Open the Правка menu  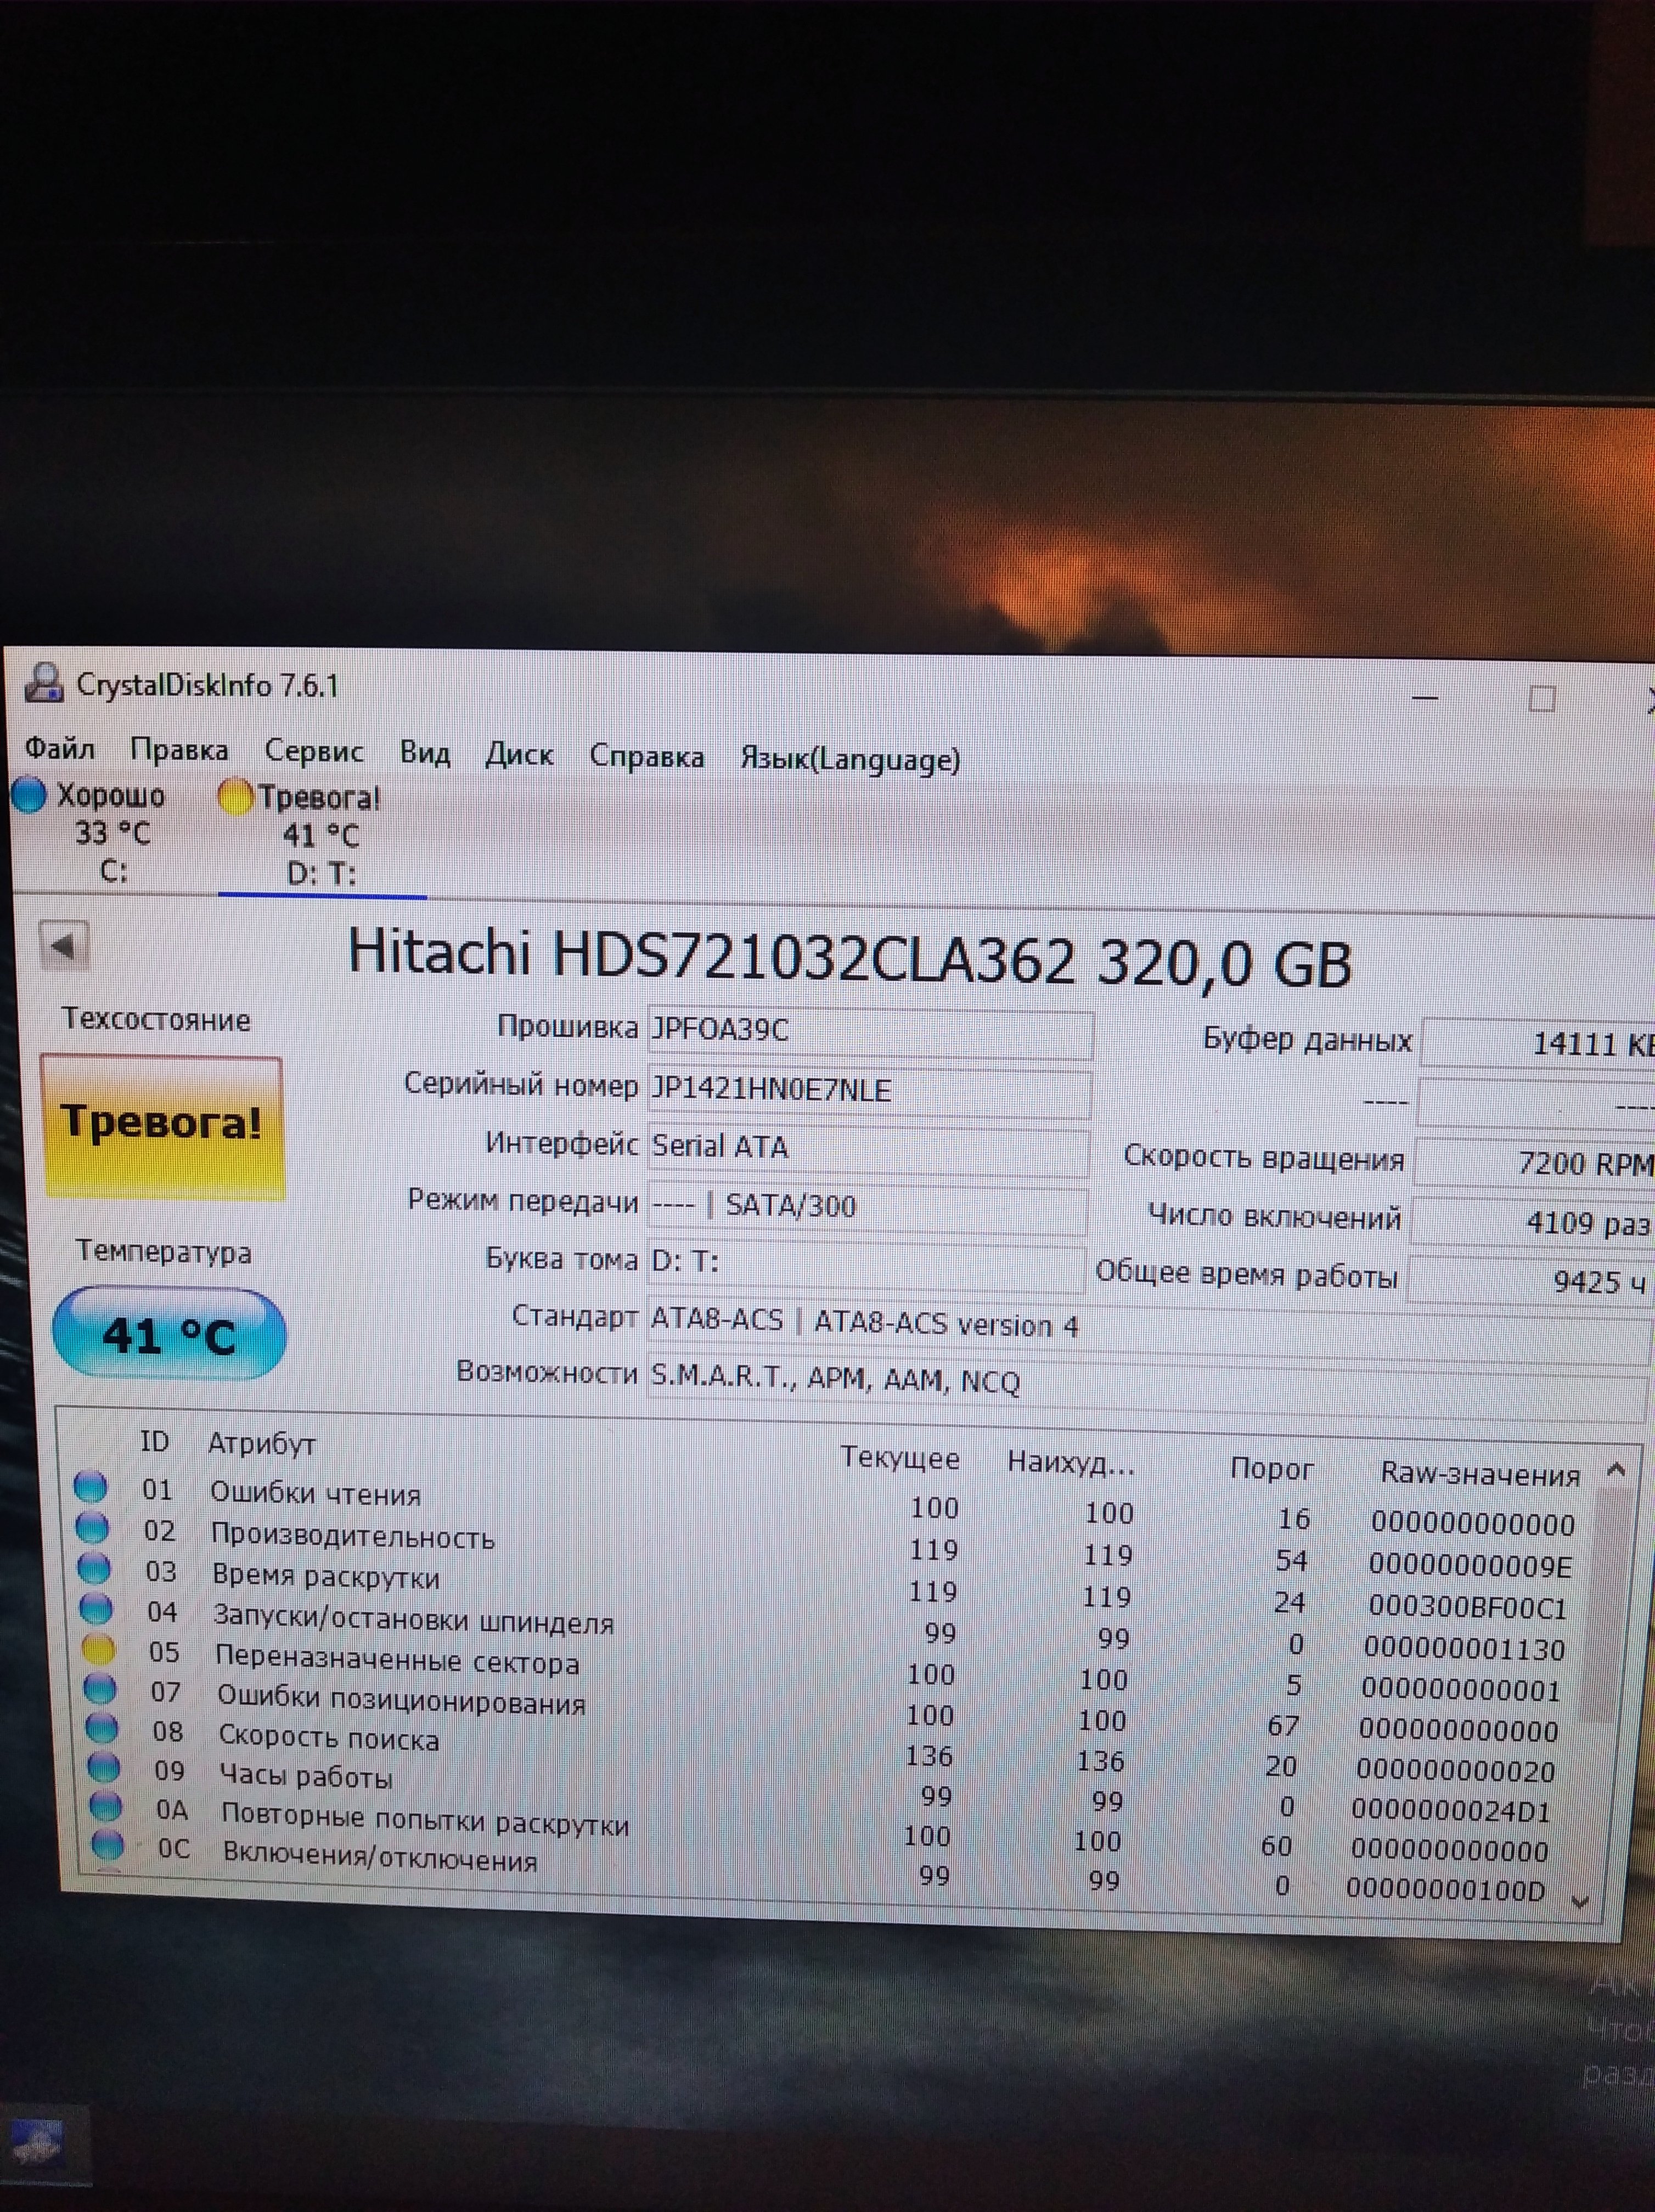point(179,750)
